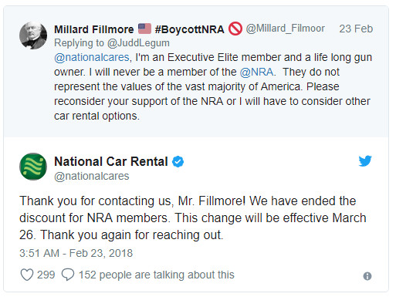396x307 pixels.
Task: Open the @nationalcares mention link in tweet
Action: coord(92,57)
